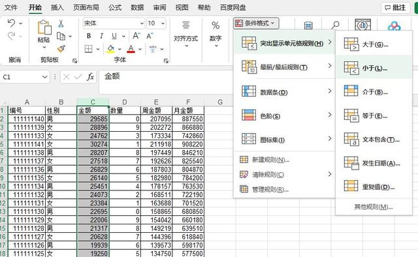
Task: Select the 发生日期(A)... rule
Action: click(x=374, y=163)
